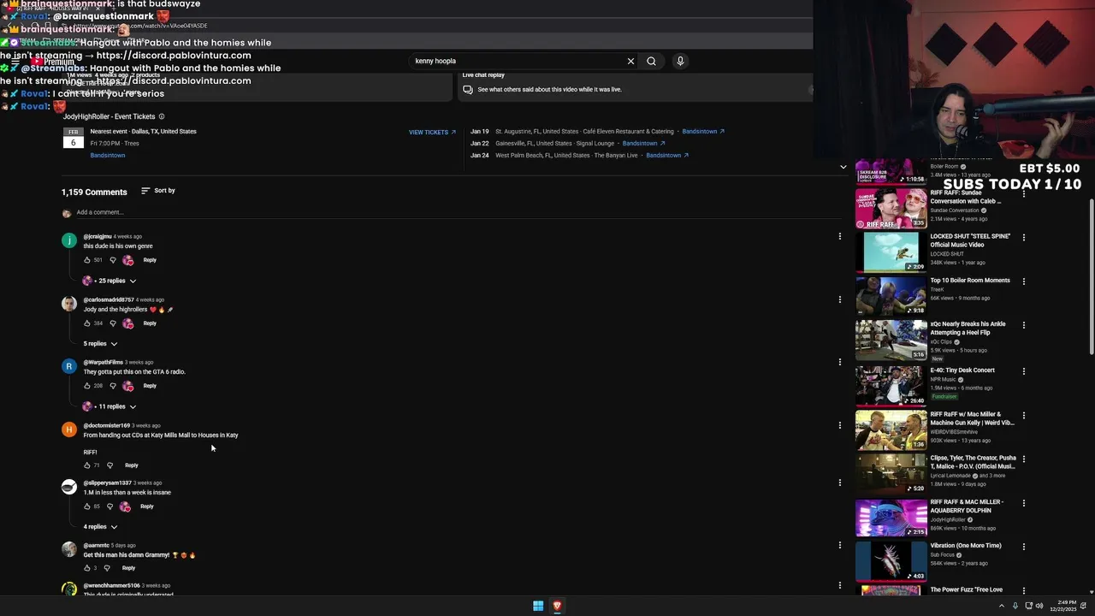The width and height of the screenshot is (1095, 616).
Task: Dislike @WarpathFilms' GTA 6 radio comment
Action: [x=113, y=386]
